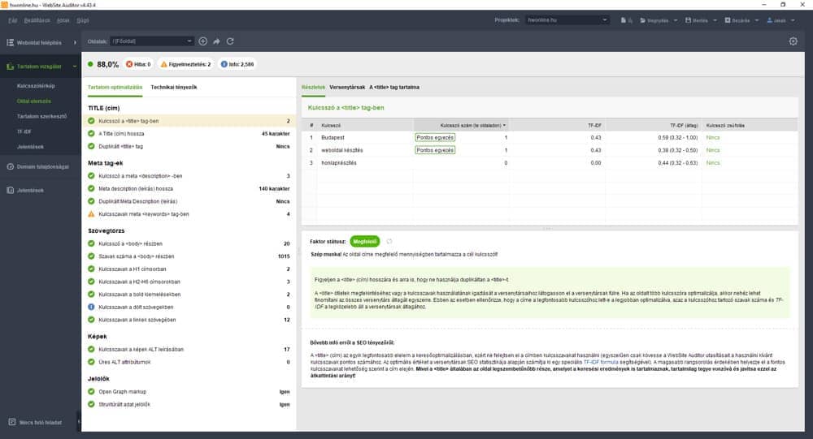Open the Súgó menu

point(82,20)
